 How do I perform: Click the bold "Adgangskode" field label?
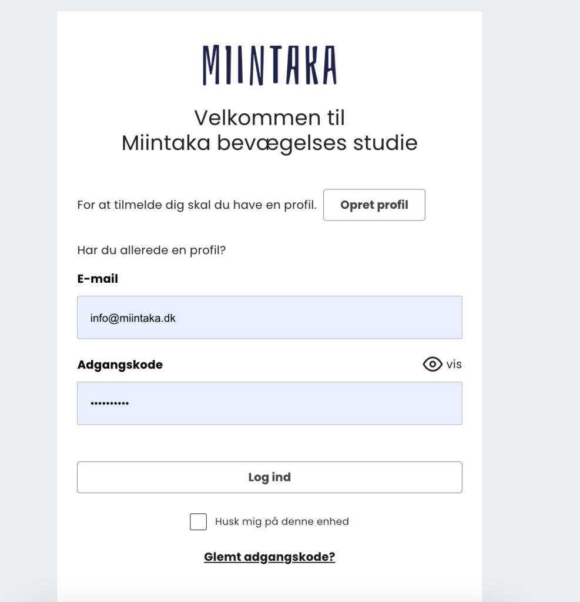120,364
